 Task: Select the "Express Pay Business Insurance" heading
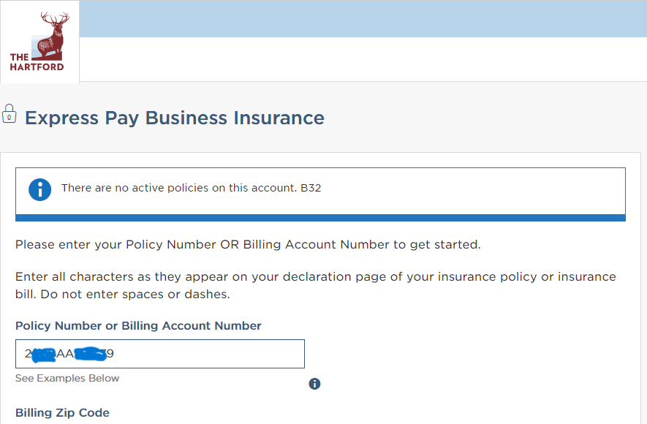[x=175, y=118]
